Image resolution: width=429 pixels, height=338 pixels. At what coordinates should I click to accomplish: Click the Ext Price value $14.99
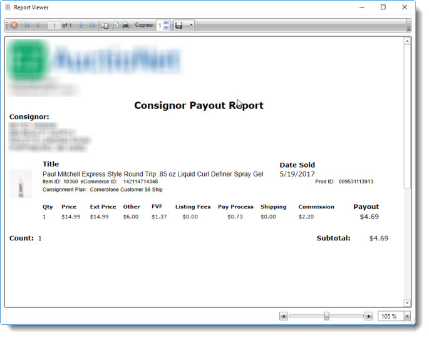tap(100, 217)
